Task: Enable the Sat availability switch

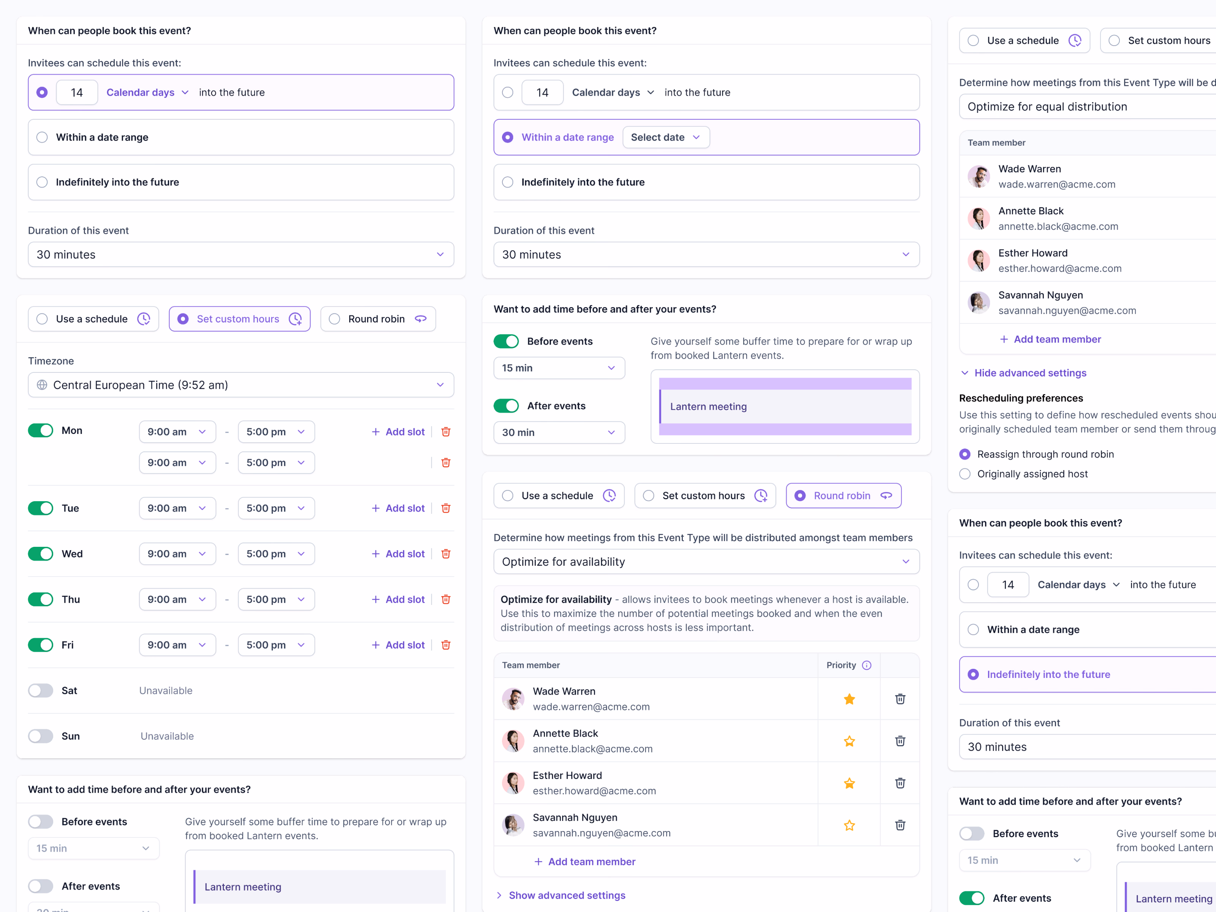Action: (41, 690)
